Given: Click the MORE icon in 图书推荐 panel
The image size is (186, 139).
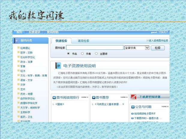Looking at the screenshot, I should [x=124, y=97].
